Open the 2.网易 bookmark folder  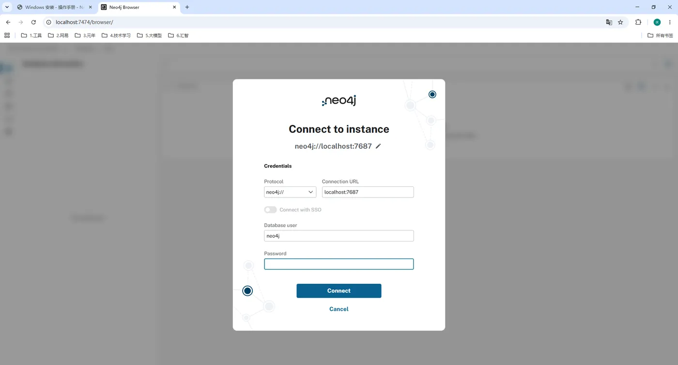(58, 35)
